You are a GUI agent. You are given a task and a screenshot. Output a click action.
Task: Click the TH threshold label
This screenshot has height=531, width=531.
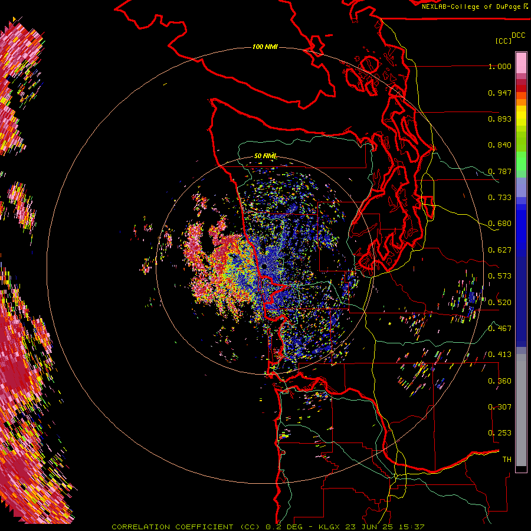pyautogui.click(x=507, y=459)
